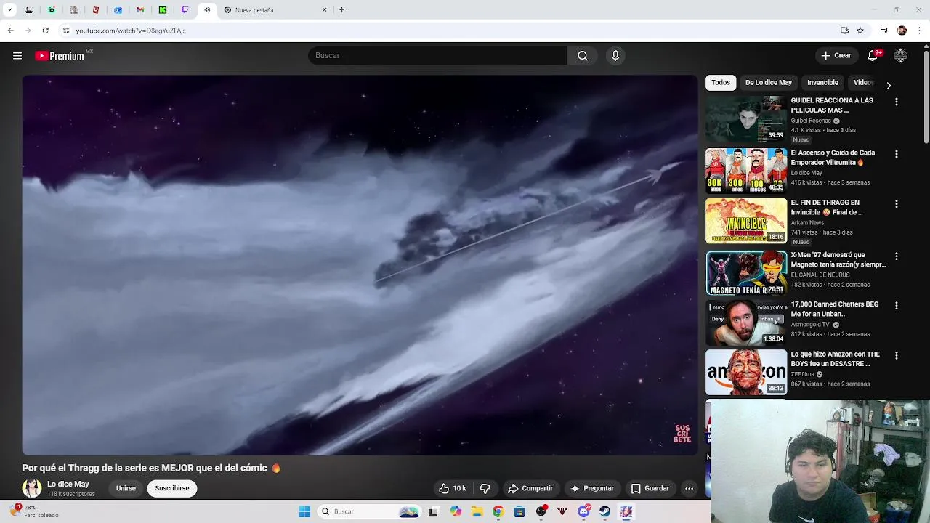Open options for El Ascenso y Caída video
The height and width of the screenshot is (523, 930).
coord(896,154)
